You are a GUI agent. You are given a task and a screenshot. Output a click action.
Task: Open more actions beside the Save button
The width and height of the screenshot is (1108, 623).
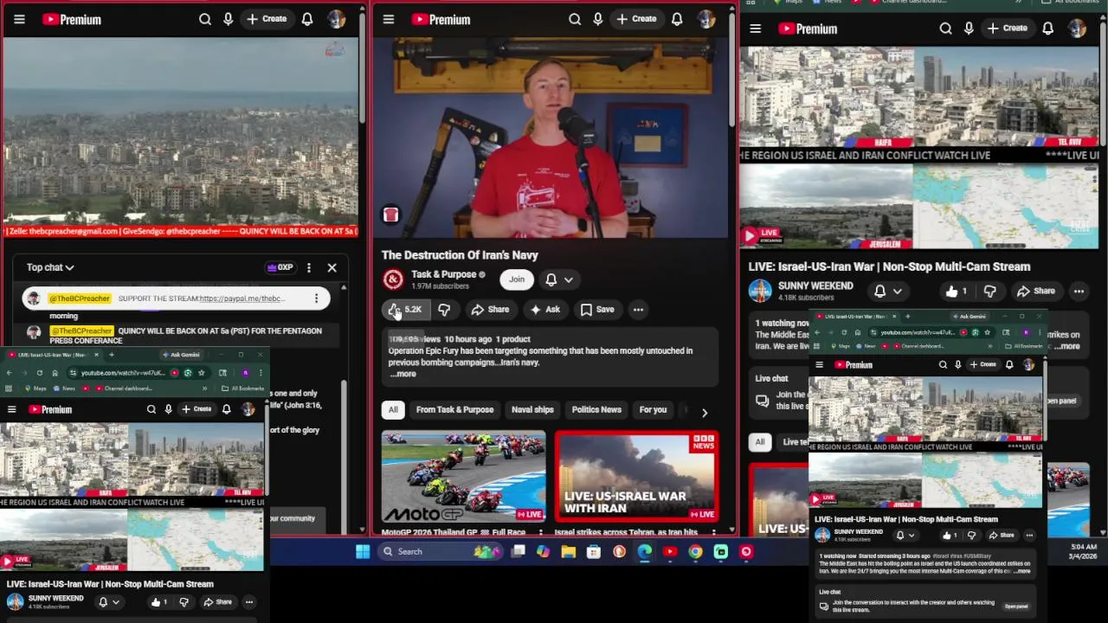coord(638,310)
